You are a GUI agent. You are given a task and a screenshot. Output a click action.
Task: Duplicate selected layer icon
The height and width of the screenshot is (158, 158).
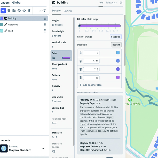(x=9, y=11)
